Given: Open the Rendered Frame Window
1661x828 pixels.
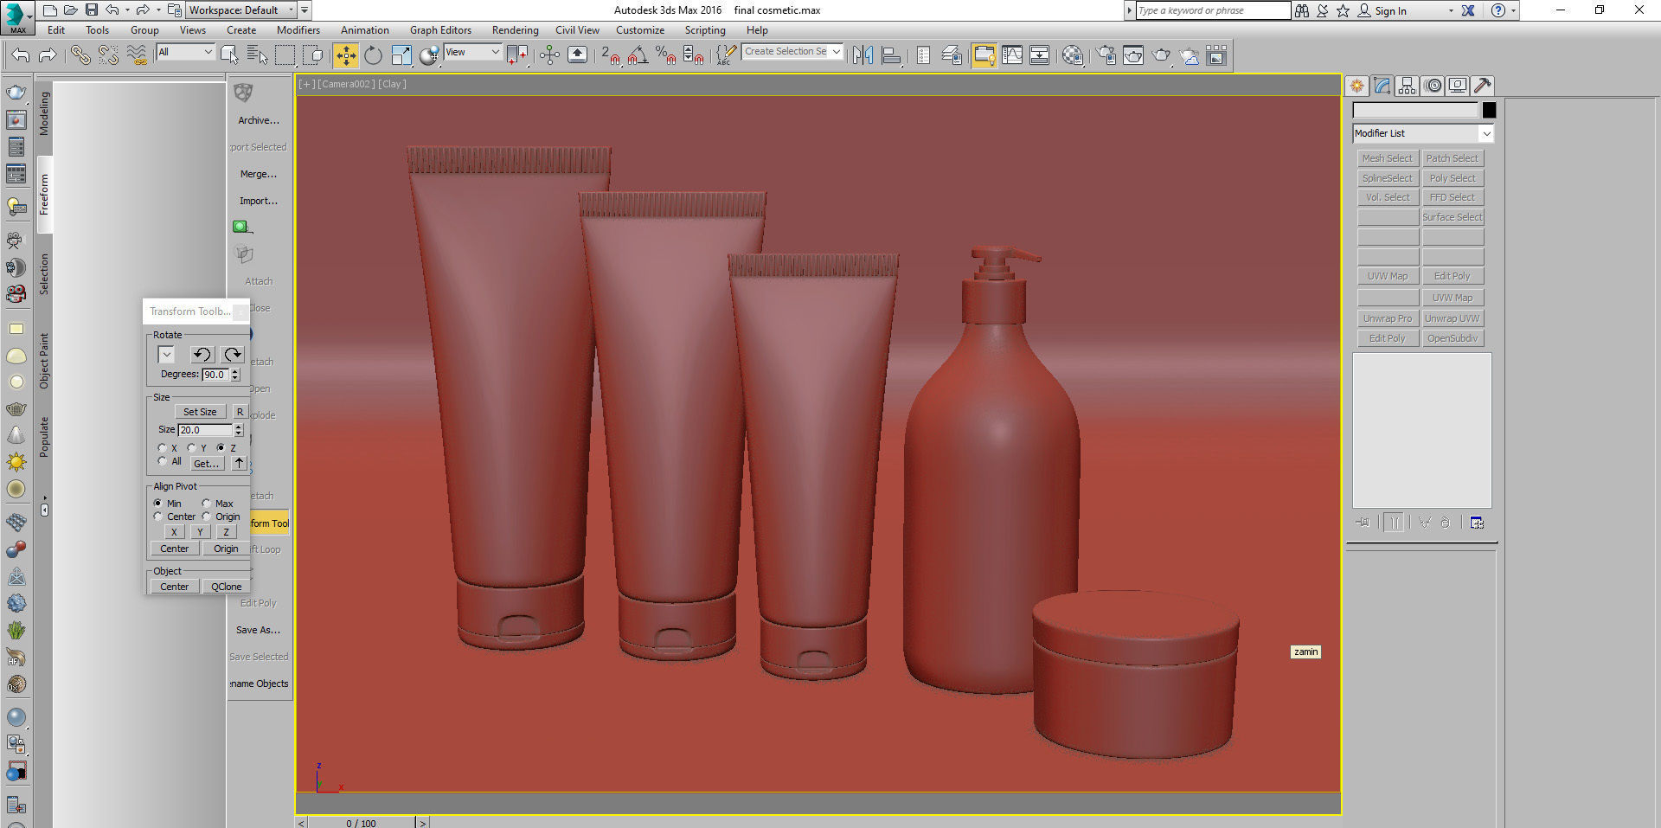Looking at the screenshot, I should click(x=1133, y=55).
